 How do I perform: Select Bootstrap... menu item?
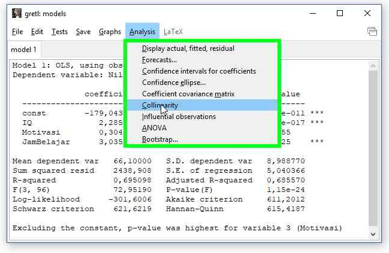(x=159, y=139)
